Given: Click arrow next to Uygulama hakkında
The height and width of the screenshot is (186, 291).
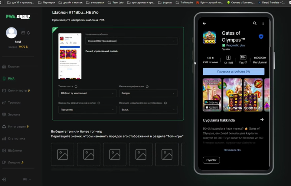Looking at the screenshot, I should [262, 120].
